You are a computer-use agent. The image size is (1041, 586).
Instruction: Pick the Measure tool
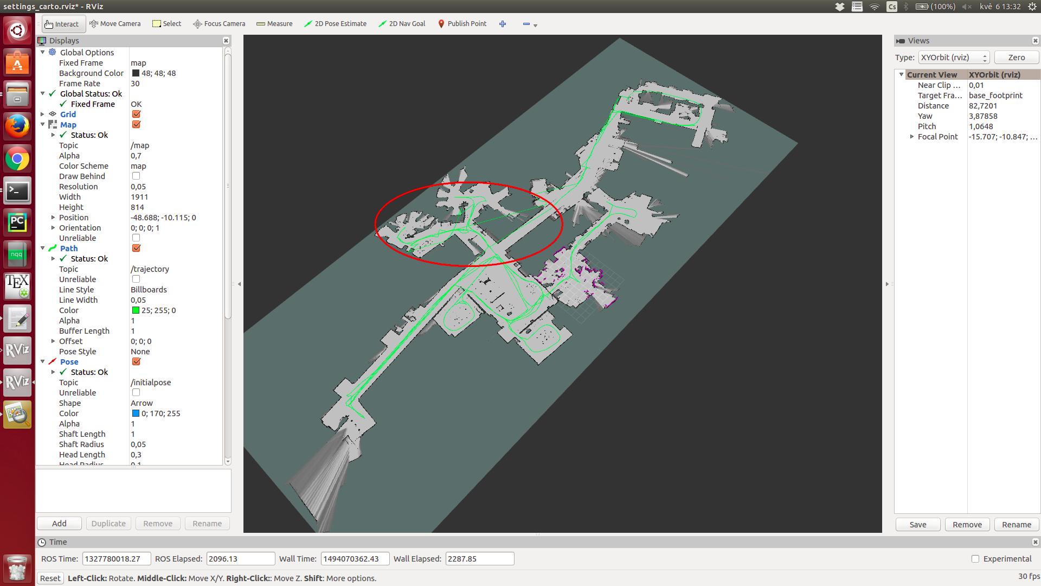pos(274,24)
